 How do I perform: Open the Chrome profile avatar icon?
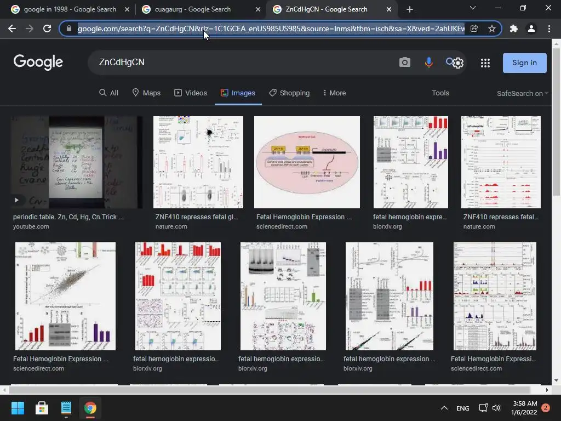tap(531, 29)
